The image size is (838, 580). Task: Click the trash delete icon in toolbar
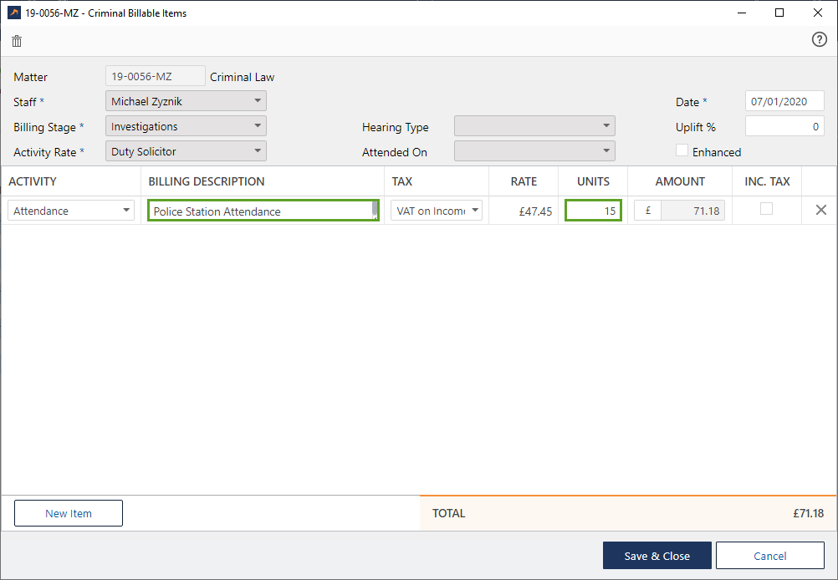click(17, 41)
